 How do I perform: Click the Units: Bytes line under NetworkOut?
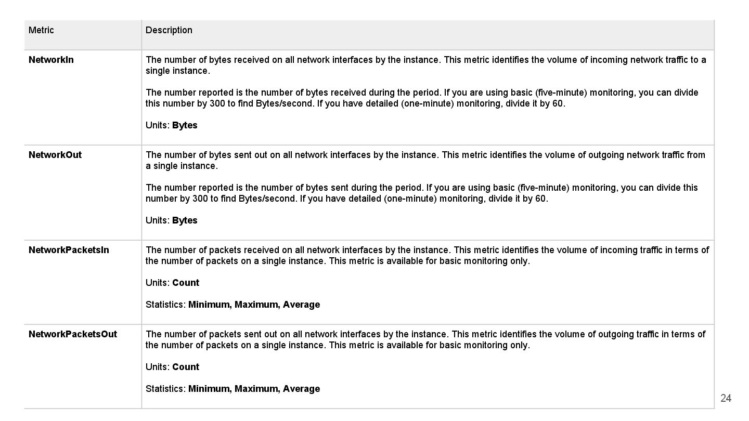tap(172, 220)
